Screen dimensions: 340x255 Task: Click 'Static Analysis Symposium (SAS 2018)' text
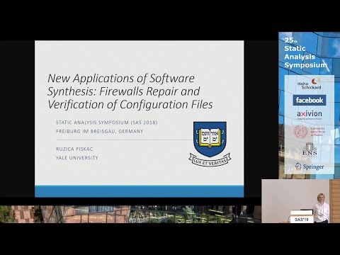point(106,123)
